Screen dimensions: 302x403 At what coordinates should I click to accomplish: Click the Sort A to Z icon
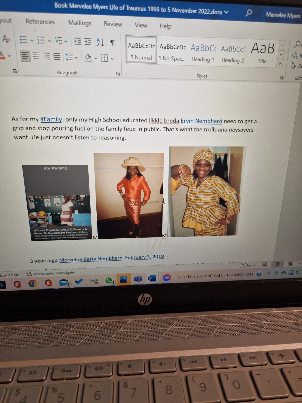100,42
